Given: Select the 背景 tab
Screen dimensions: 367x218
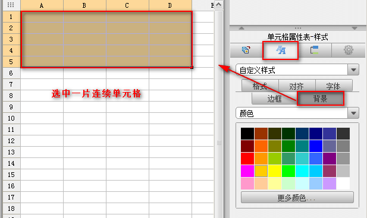Looking at the screenshot, I should pos(321,99).
